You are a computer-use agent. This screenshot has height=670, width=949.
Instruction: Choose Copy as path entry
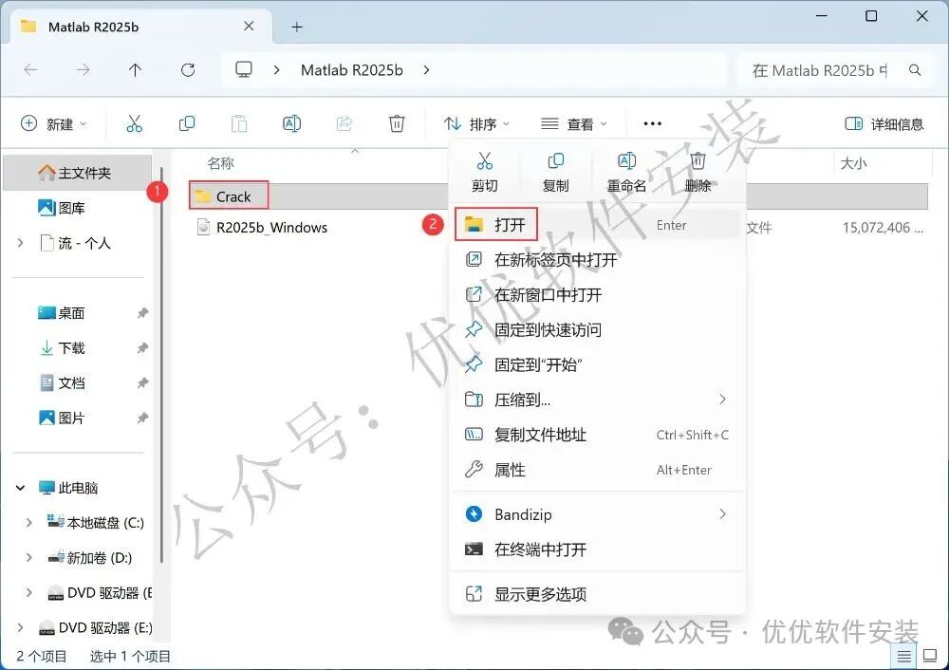tap(599, 435)
